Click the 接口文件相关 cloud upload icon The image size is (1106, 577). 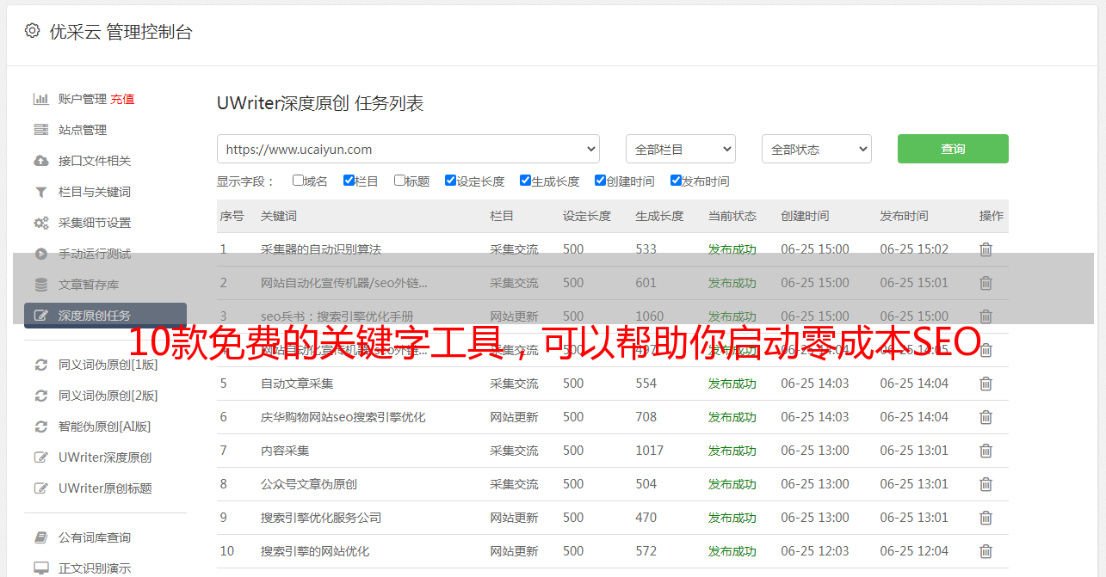(x=40, y=161)
